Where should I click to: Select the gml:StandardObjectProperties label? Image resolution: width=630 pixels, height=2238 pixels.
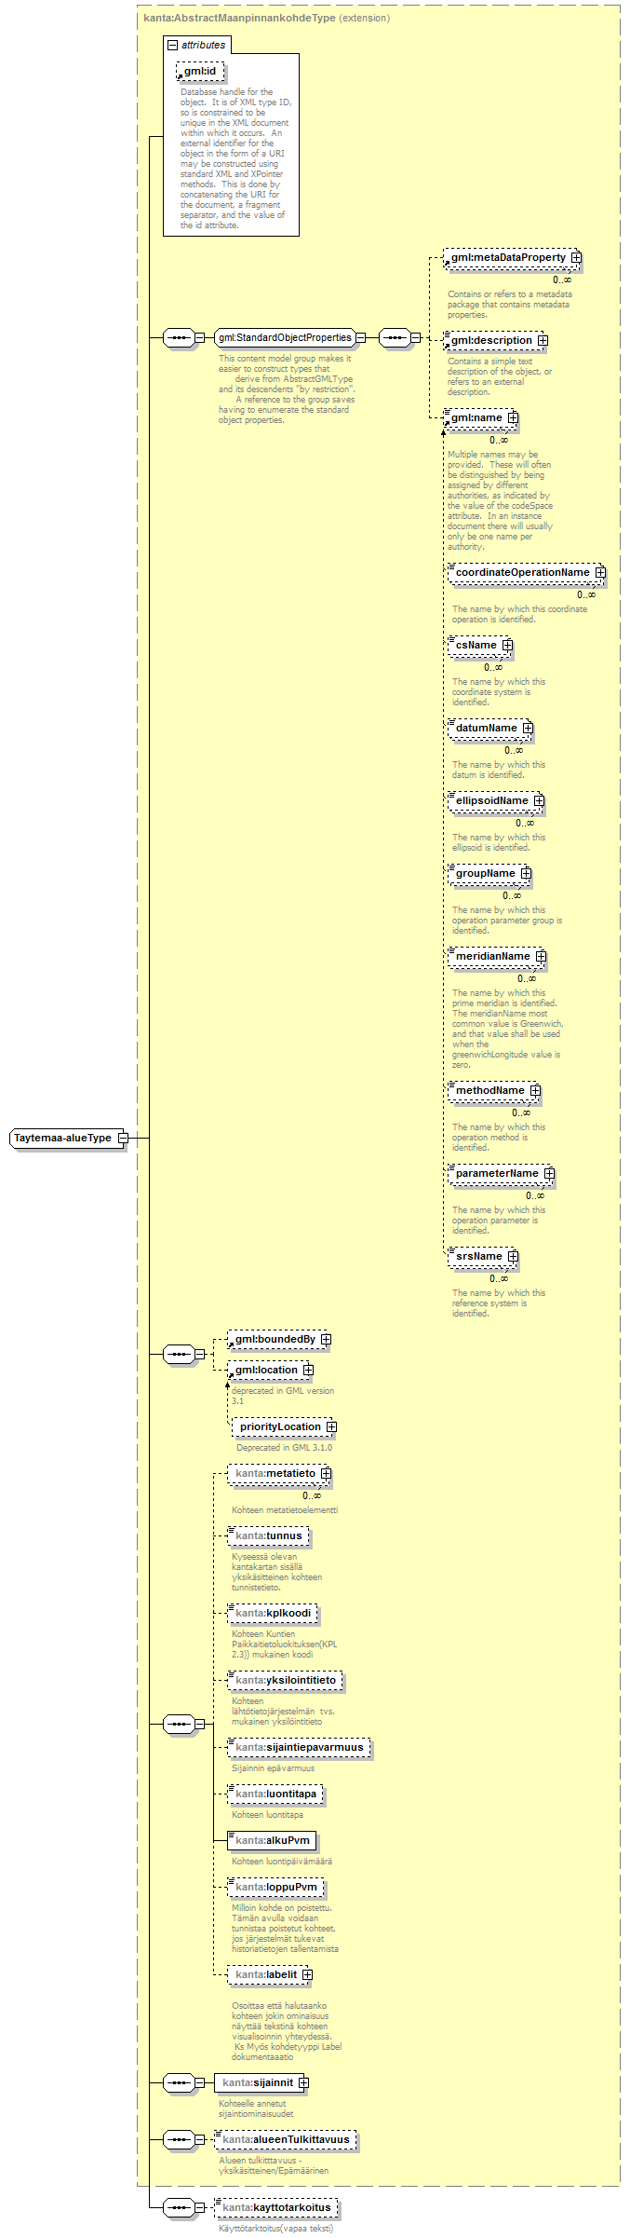[285, 337]
